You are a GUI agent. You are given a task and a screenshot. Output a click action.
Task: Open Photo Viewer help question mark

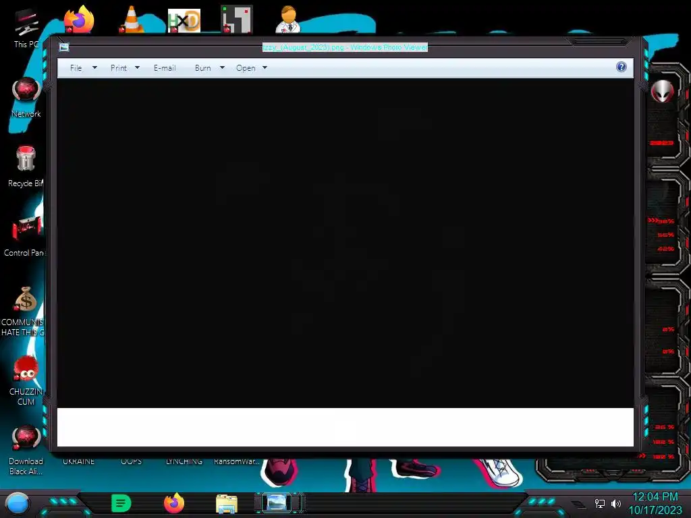click(621, 67)
